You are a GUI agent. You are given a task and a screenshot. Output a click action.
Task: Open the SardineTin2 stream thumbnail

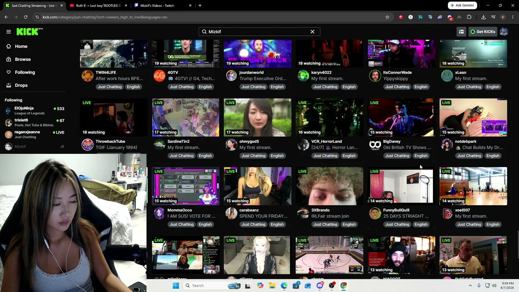click(x=186, y=117)
